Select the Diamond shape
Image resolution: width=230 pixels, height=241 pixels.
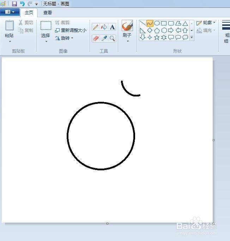[150, 30]
